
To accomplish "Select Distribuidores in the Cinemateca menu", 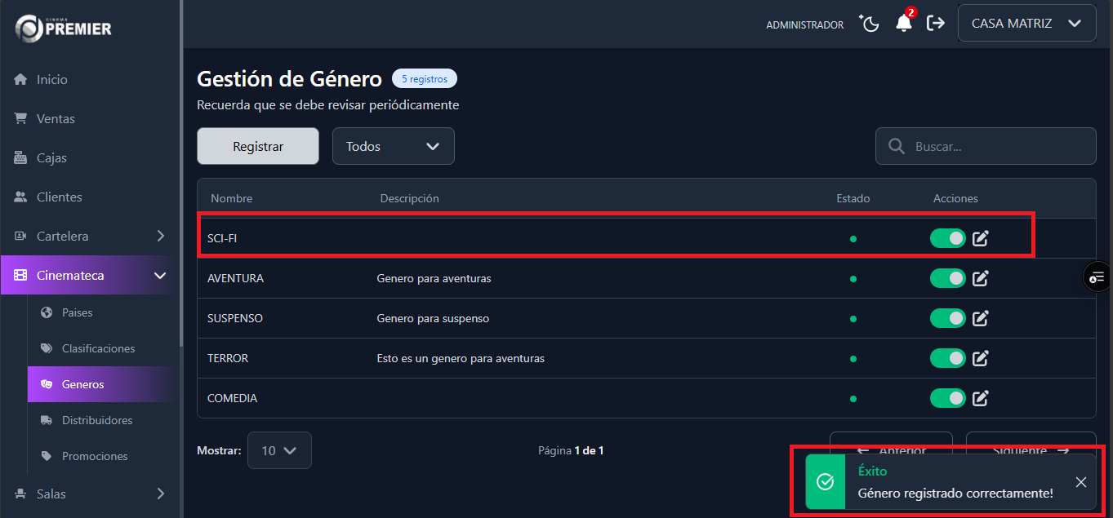I will [97, 420].
